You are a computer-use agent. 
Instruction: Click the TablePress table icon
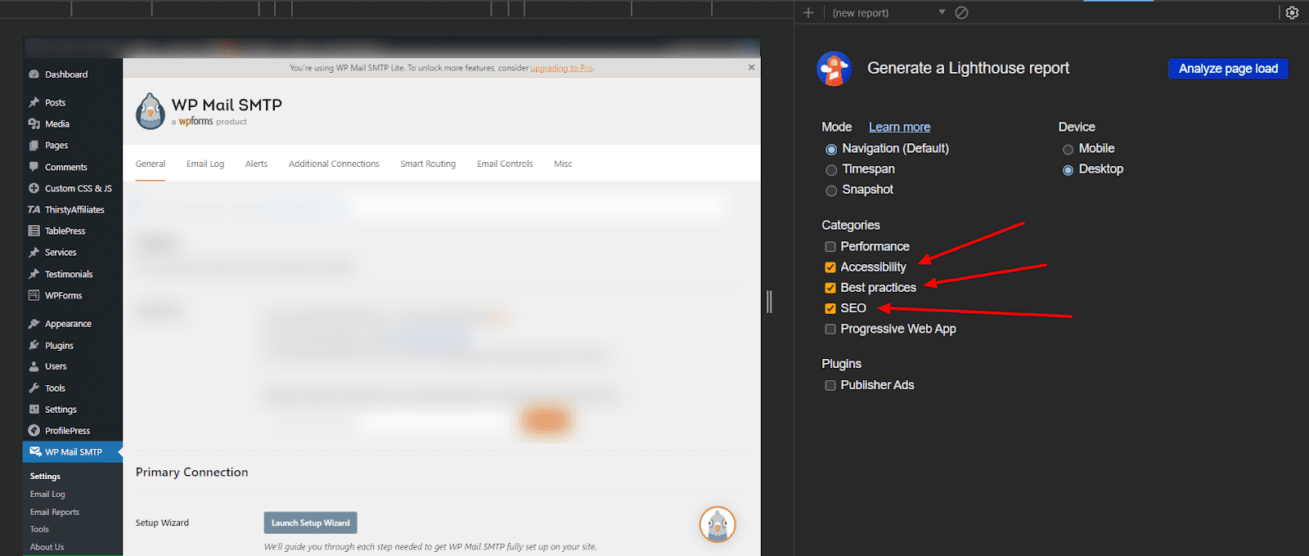34,231
